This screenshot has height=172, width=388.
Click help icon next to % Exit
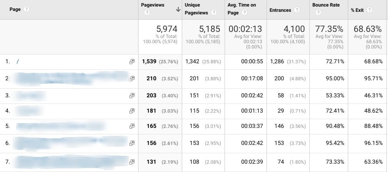370,10
